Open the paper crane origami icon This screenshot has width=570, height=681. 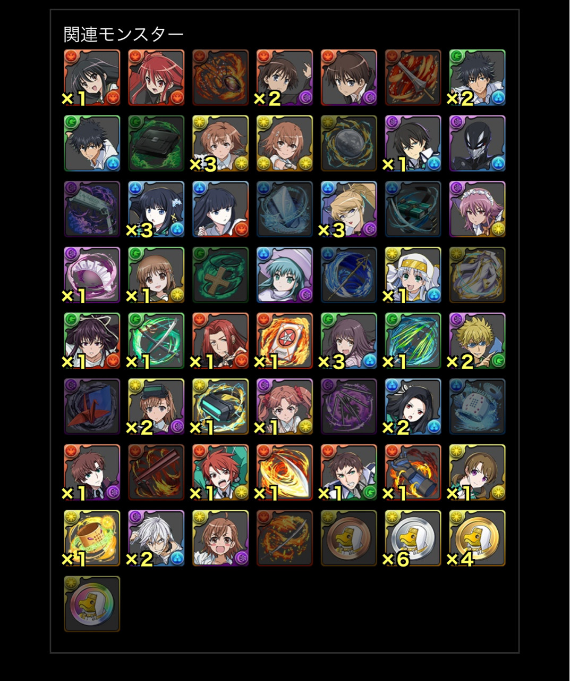(x=92, y=406)
